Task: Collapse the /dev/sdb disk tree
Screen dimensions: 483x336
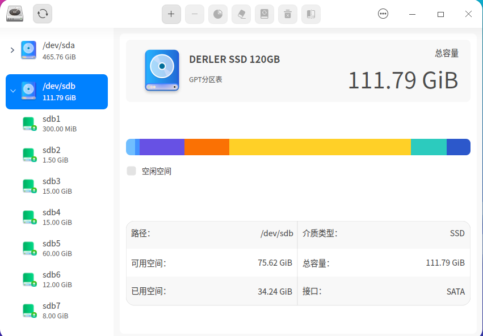Action: pyautogui.click(x=13, y=91)
